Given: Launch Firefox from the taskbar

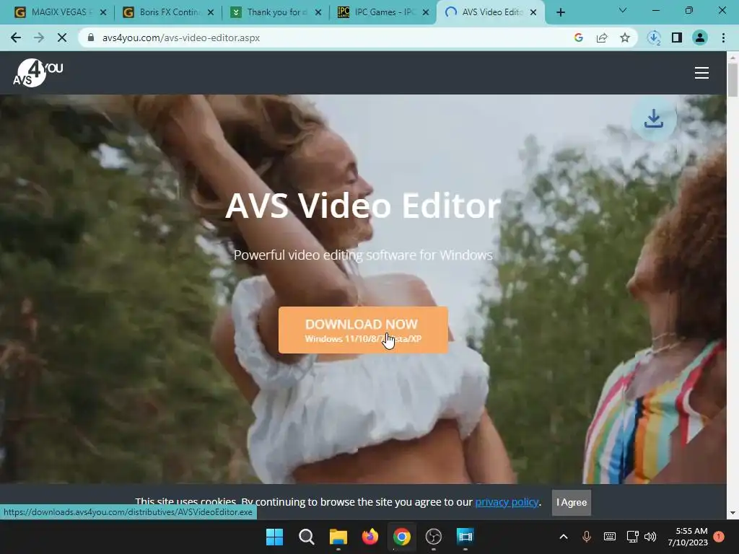Looking at the screenshot, I should 370,537.
